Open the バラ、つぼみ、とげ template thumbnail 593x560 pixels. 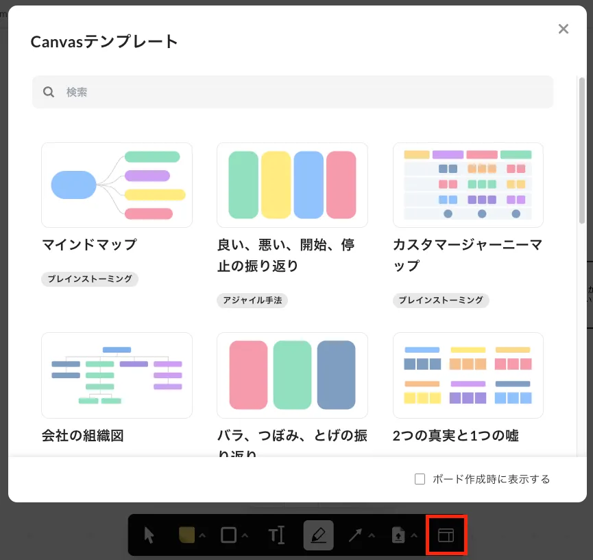click(292, 375)
